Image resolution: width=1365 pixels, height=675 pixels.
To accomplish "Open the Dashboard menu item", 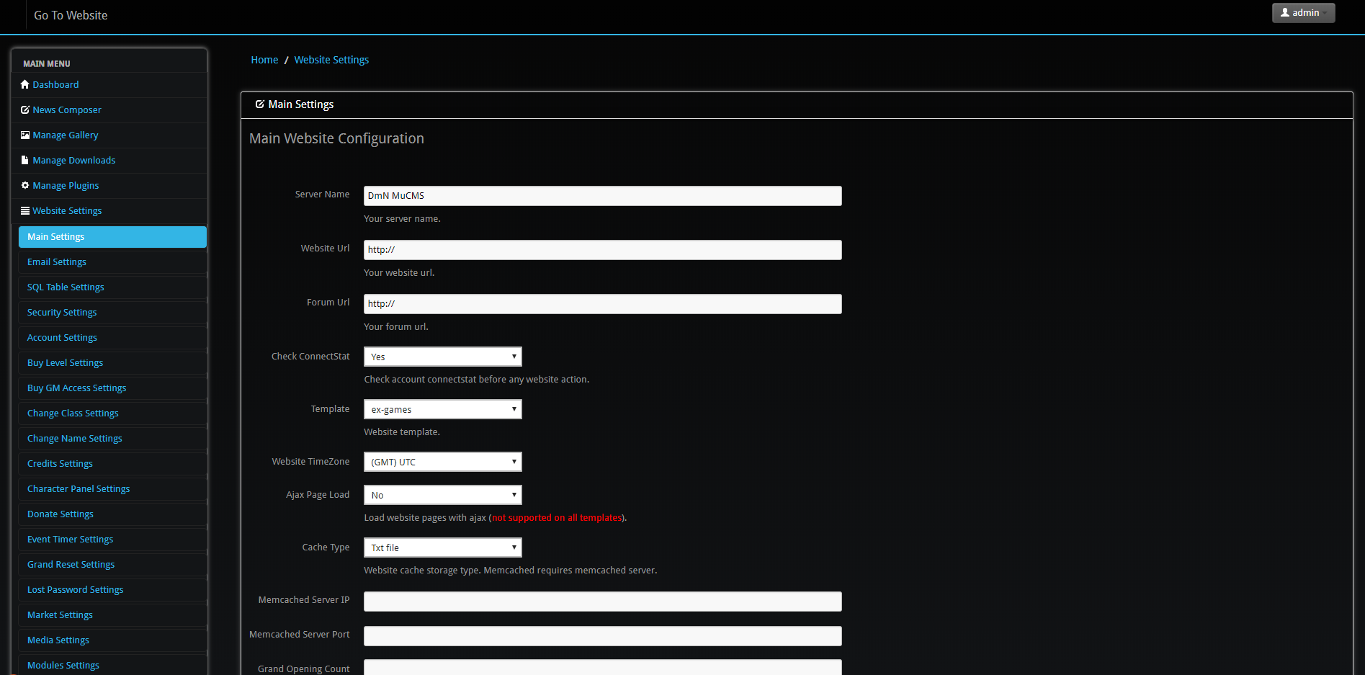I will coord(109,85).
